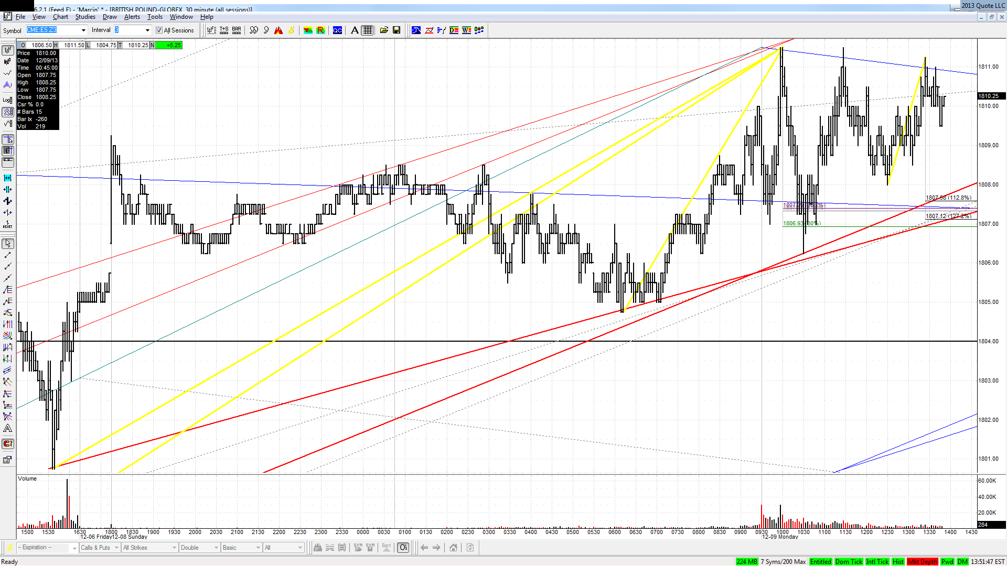Open the Interval dropdown
The height and width of the screenshot is (566, 1007).
[x=147, y=30]
